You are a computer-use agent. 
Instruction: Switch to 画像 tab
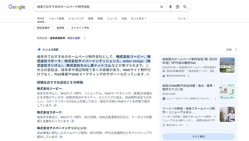point(91,19)
